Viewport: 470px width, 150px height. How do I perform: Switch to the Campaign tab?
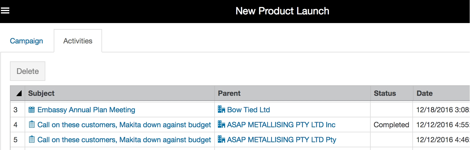[x=26, y=41]
